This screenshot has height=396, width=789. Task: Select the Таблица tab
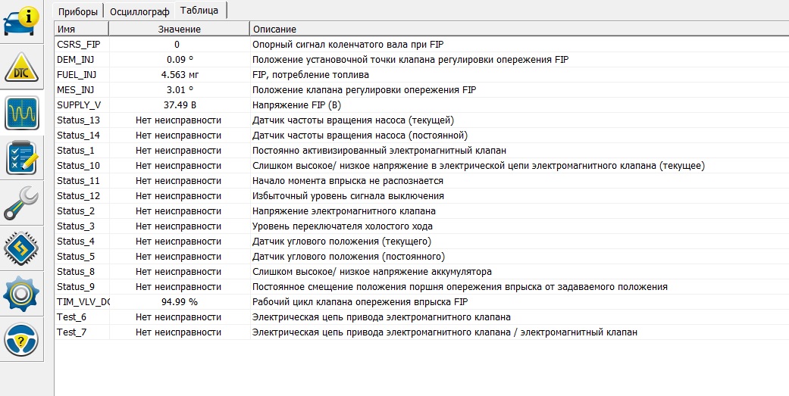pos(199,10)
